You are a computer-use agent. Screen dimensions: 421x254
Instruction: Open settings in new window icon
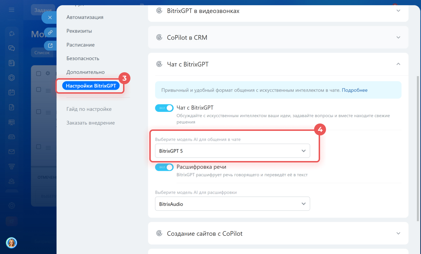tap(50, 46)
